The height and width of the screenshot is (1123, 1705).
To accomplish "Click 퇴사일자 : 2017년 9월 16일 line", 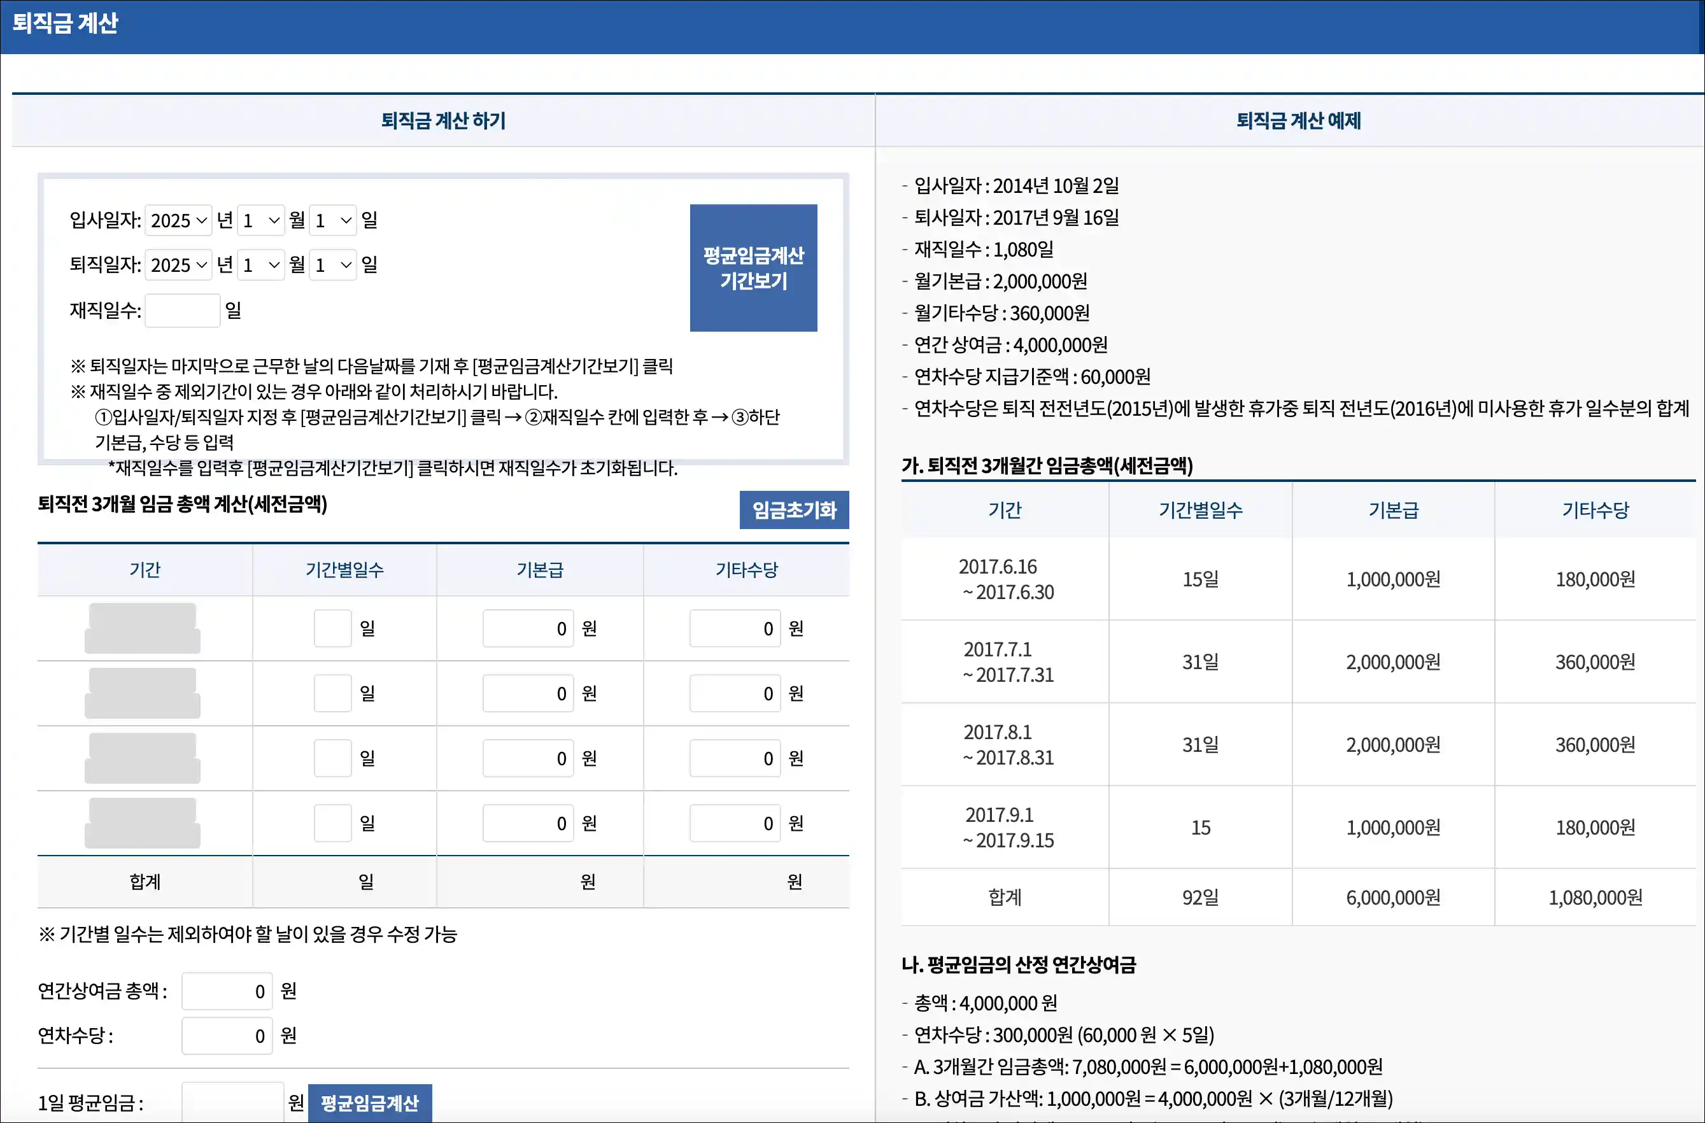I will 1016,217.
